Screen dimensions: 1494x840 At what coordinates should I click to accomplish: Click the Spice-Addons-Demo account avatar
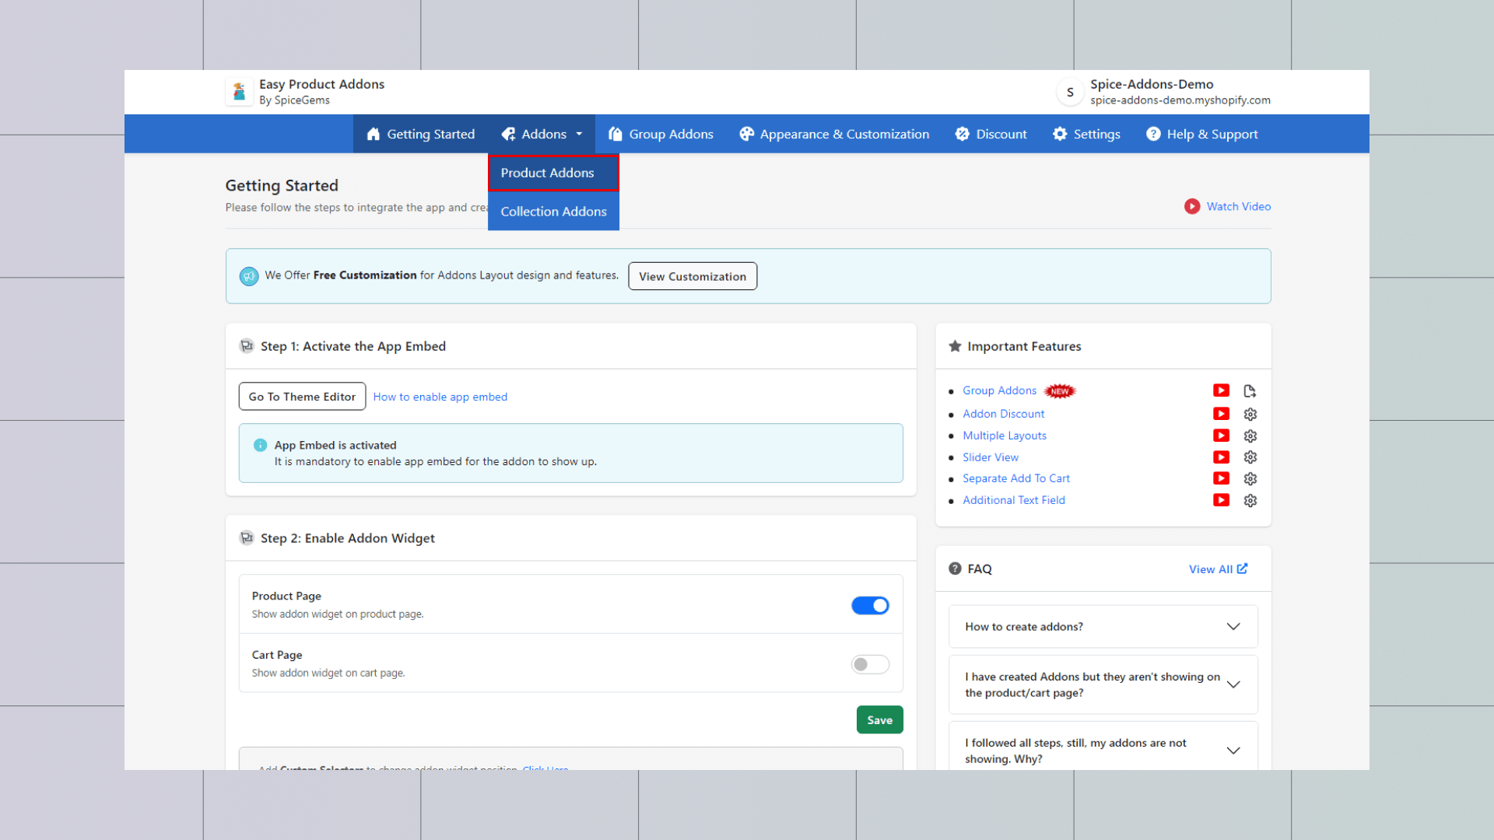(1070, 92)
